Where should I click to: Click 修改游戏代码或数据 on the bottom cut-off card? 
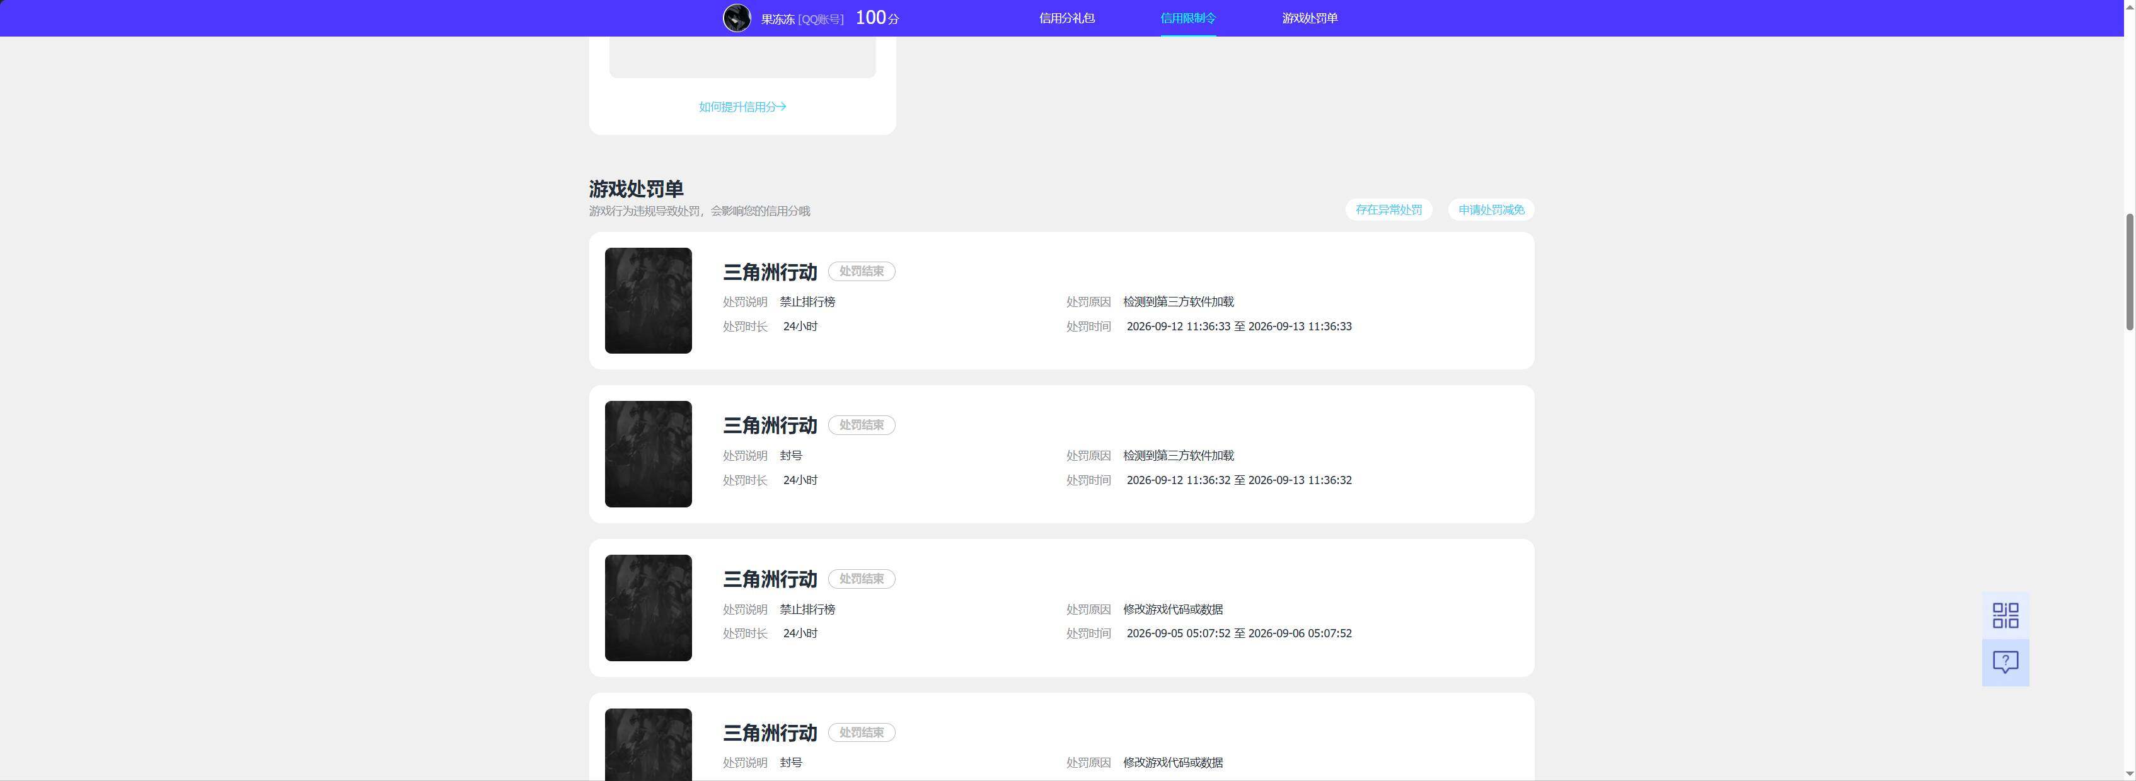click(x=1172, y=763)
